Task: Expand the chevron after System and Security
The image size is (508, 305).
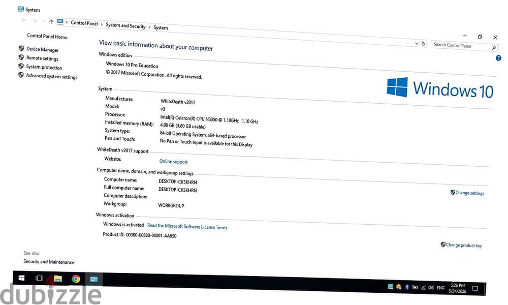Action: coord(150,27)
